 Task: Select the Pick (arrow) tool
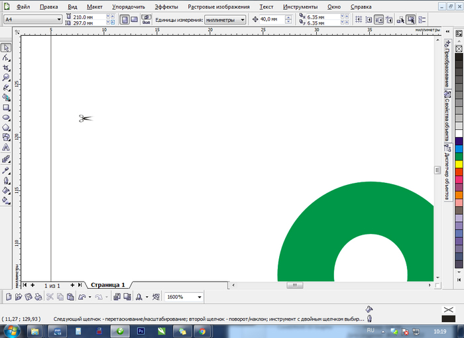[6, 48]
